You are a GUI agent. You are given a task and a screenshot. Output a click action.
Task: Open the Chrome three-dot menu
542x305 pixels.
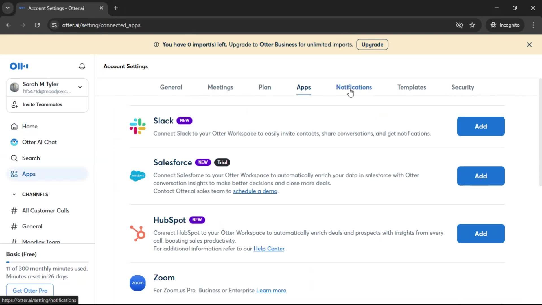coord(533,25)
